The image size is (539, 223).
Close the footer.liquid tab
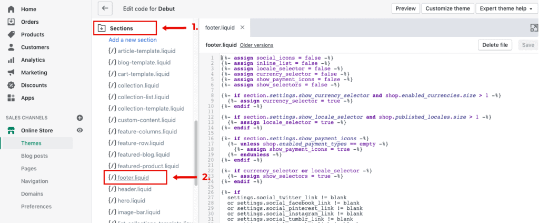tap(242, 27)
